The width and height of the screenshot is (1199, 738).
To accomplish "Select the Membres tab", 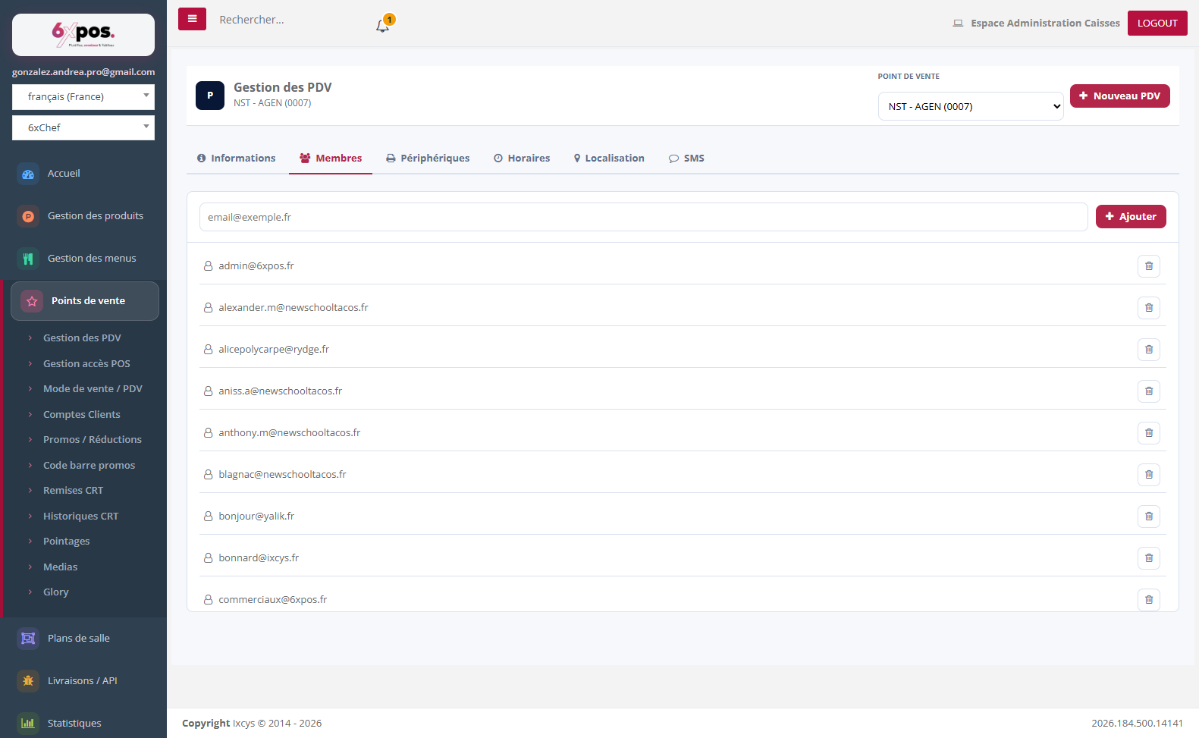I will coord(331,159).
